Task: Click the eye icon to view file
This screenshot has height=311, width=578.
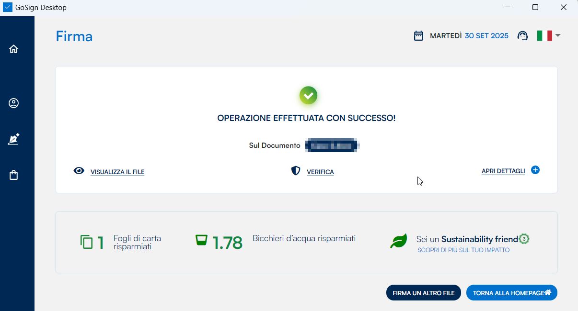Action: pos(79,171)
